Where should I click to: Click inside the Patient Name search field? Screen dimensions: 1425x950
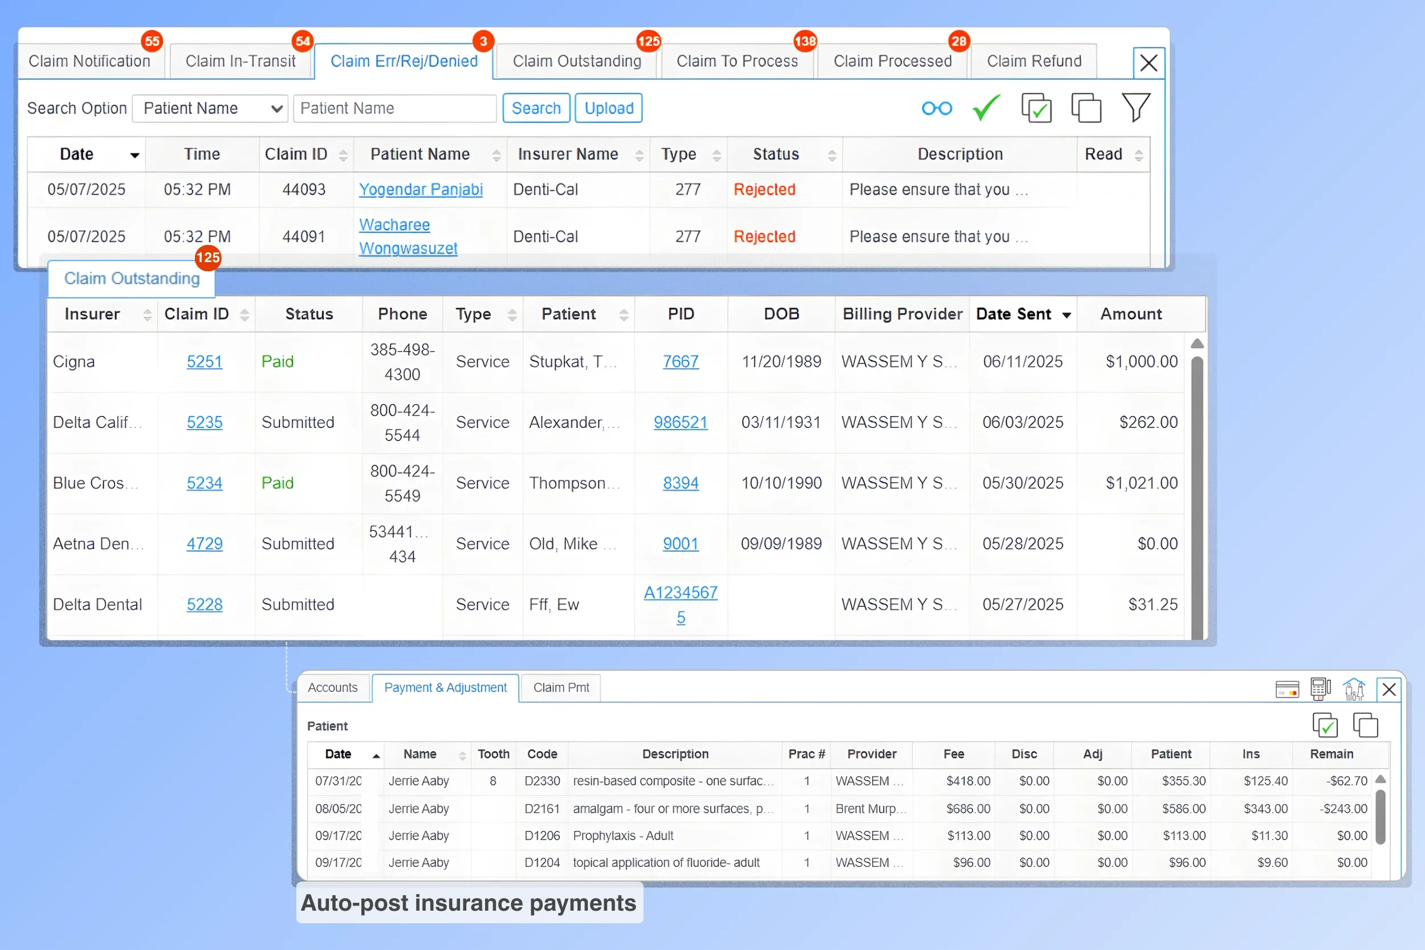click(x=394, y=108)
